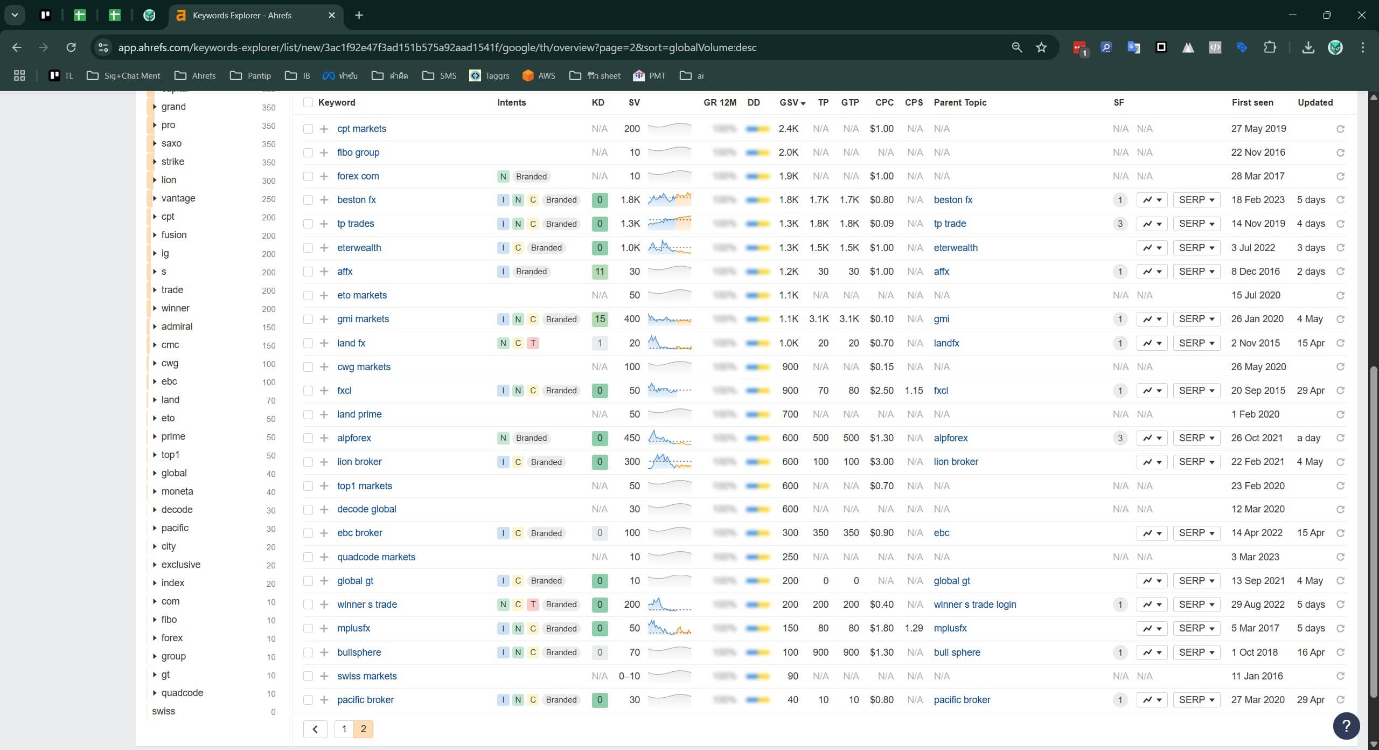The image size is (1379, 750).
Task: Open a new browser tab
Action: [359, 15]
